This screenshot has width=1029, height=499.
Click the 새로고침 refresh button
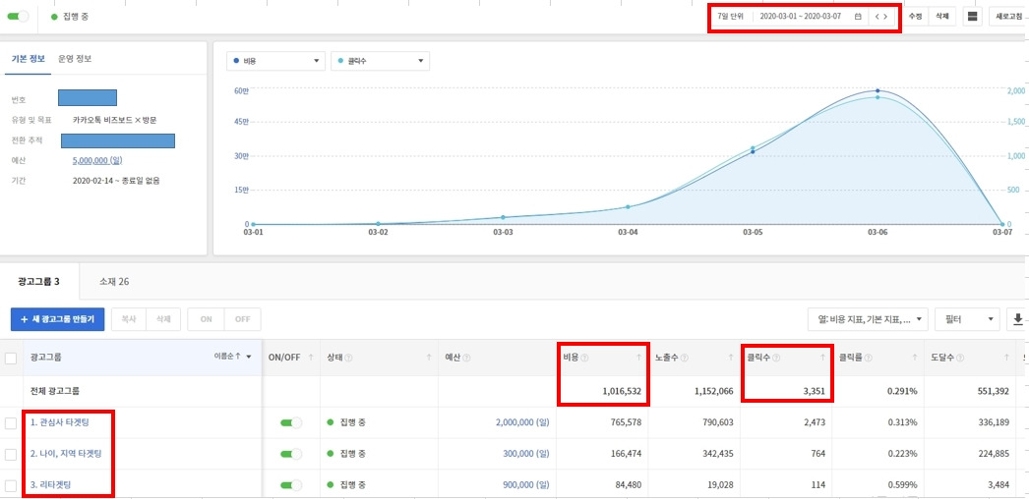pyautogui.click(x=1008, y=17)
